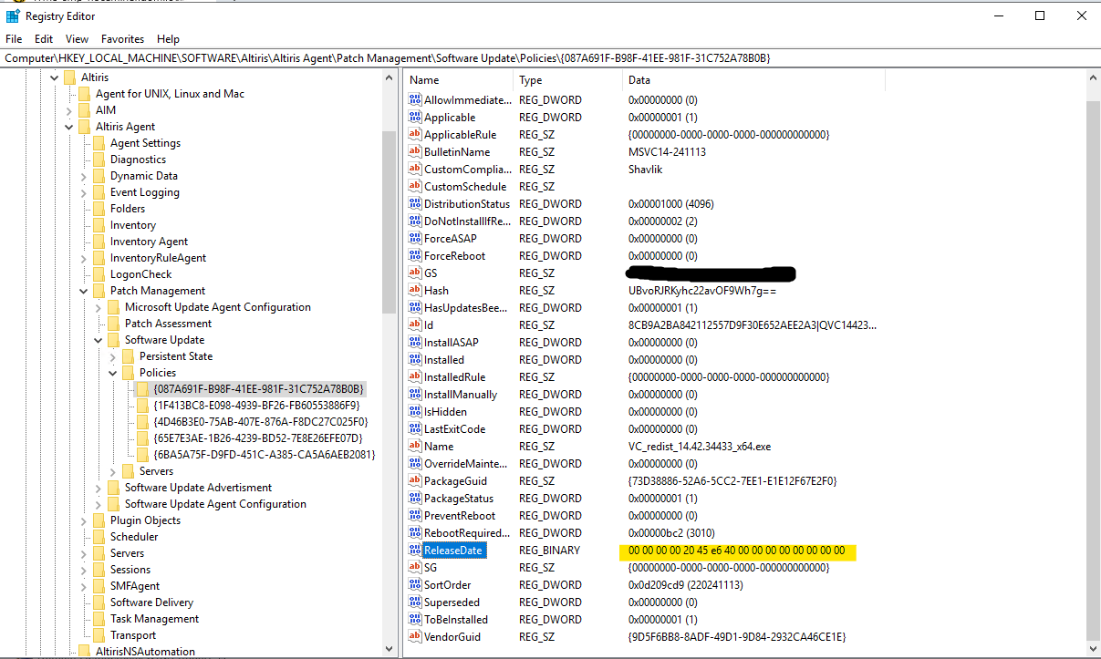Click the binary icon beside ReleaseDate
This screenshot has width=1101, height=659.
coord(415,551)
